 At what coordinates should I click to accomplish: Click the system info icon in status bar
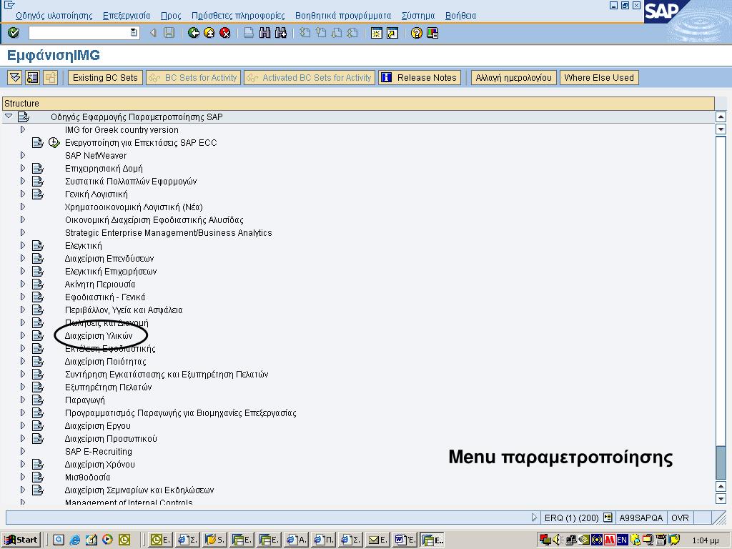point(608,518)
